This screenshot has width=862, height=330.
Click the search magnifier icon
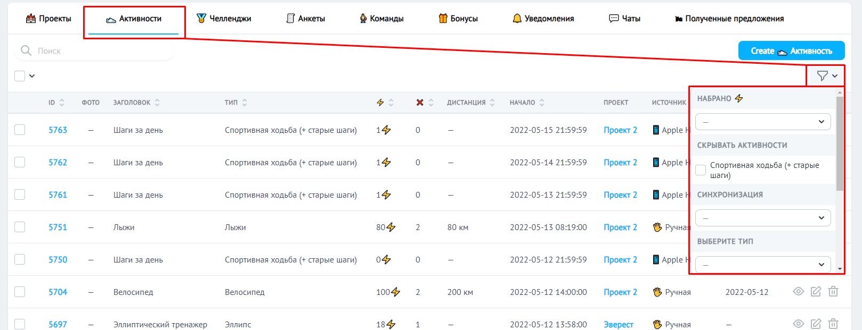26,50
